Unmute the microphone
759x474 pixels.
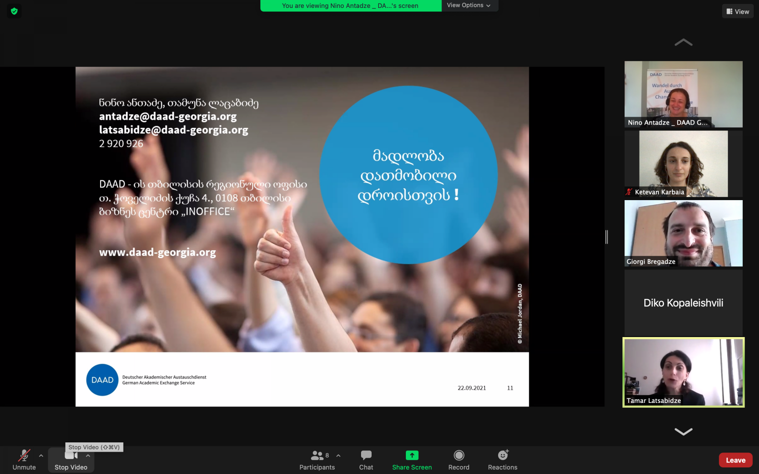[24, 460]
